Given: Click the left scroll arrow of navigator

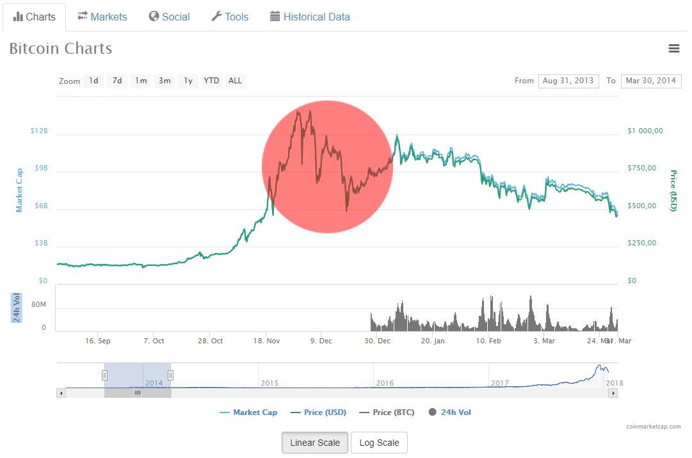Looking at the screenshot, I should click(x=61, y=393).
